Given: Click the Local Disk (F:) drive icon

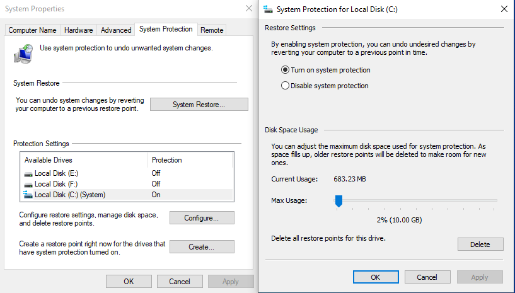Looking at the screenshot, I should (x=28, y=184).
